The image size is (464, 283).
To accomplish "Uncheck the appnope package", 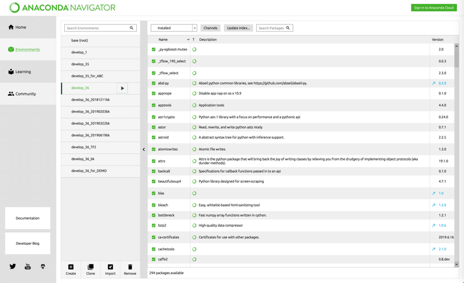I will [154, 93].
